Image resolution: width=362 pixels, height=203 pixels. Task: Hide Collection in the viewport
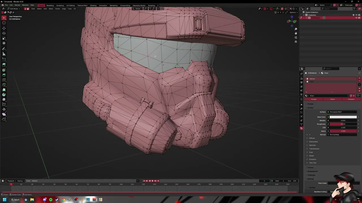point(356,15)
